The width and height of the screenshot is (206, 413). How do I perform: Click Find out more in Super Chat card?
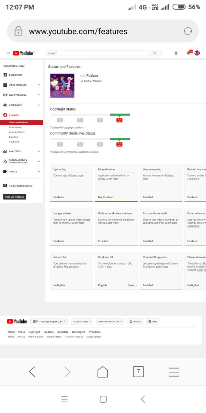[71, 267]
